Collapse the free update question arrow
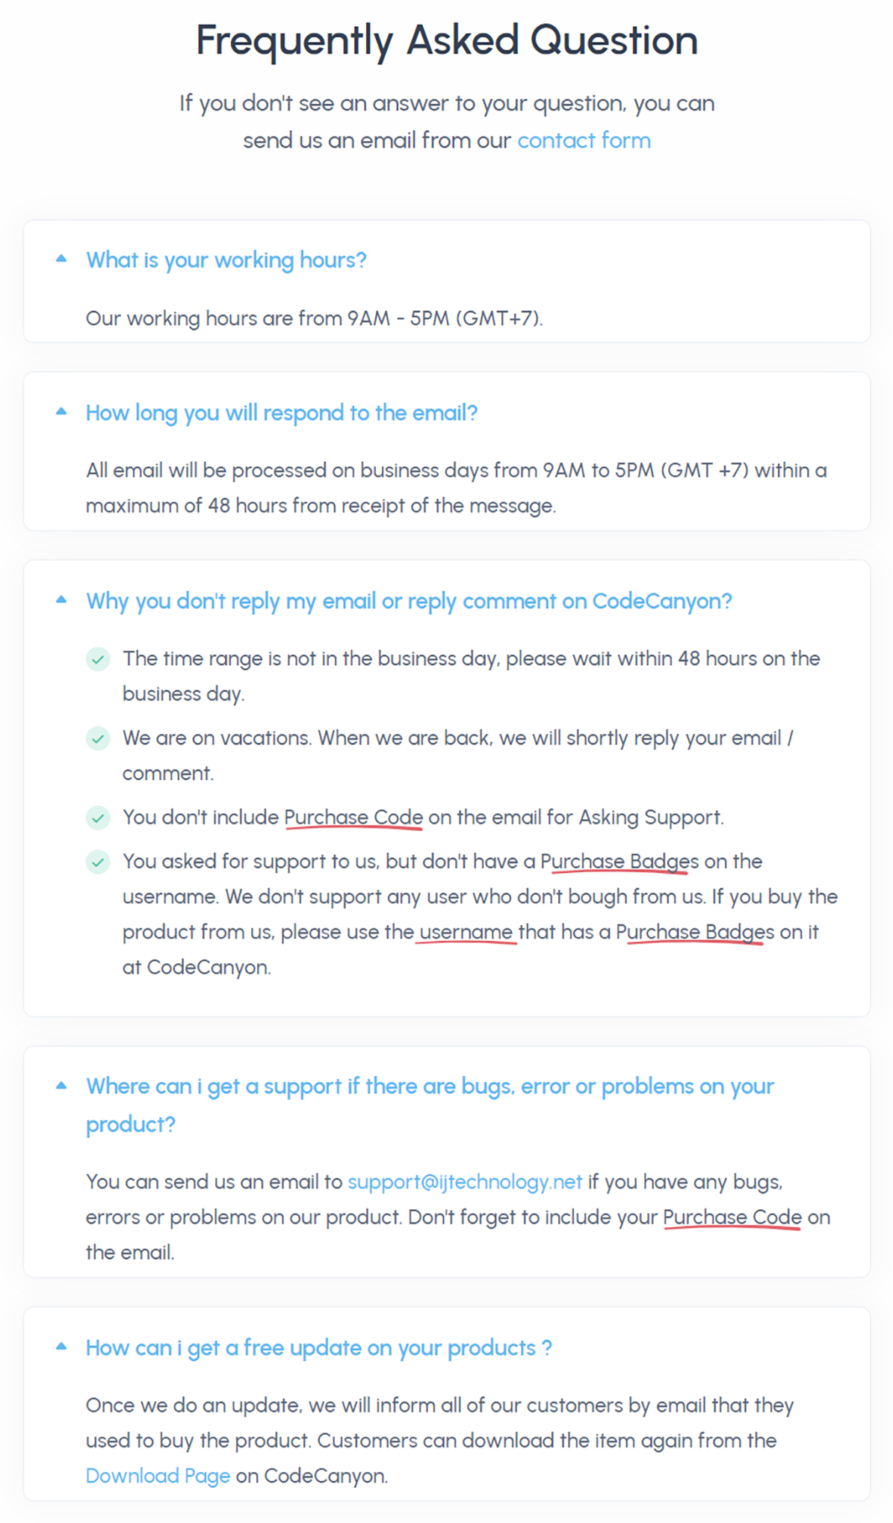The width and height of the screenshot is (893, 1523). tap(61, 1347)
